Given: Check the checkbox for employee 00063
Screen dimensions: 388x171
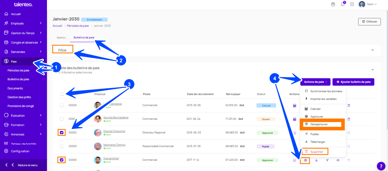Looking at the screenshot, I should [x=62, y=146].
